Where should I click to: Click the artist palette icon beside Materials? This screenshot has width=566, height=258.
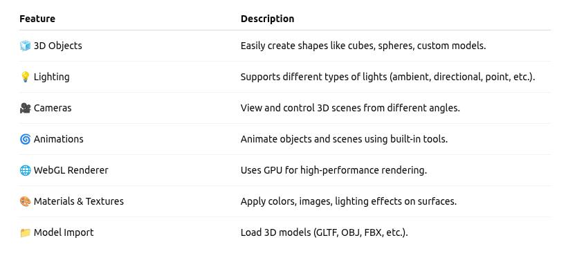coord(26,201)
